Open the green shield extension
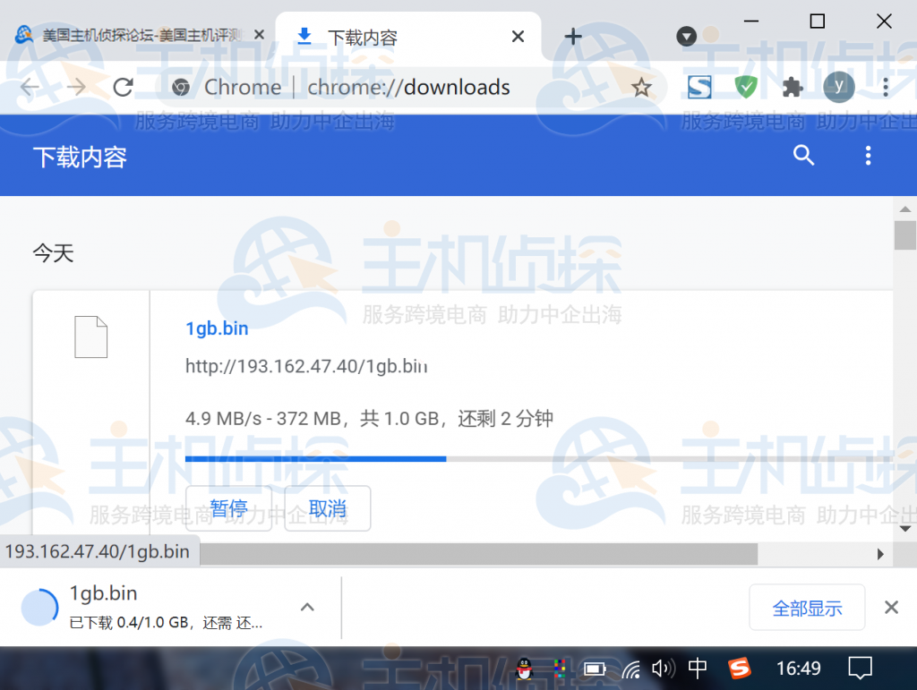The width and height of the screenshot is (917, 690). pyautogui.click(x=746, y=88)
